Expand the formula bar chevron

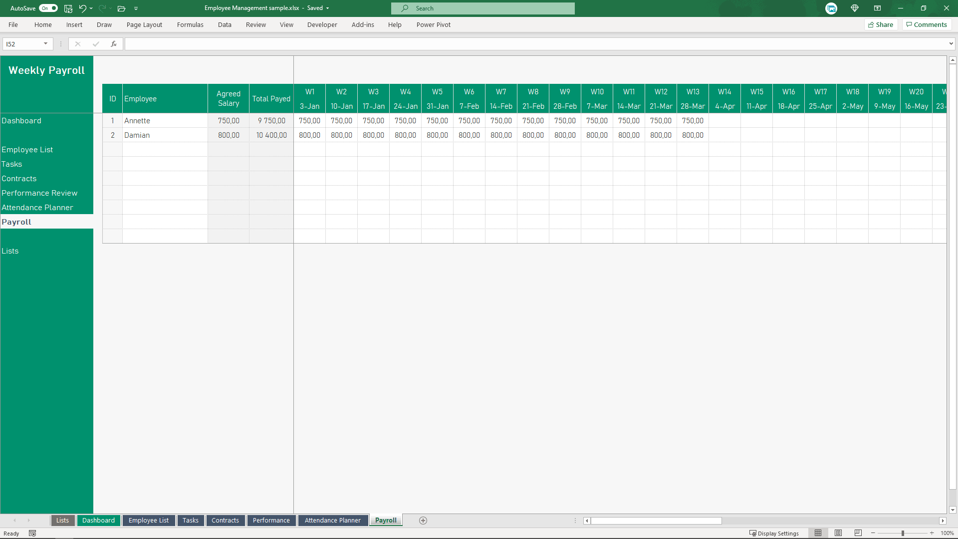(x=951, y=44)
